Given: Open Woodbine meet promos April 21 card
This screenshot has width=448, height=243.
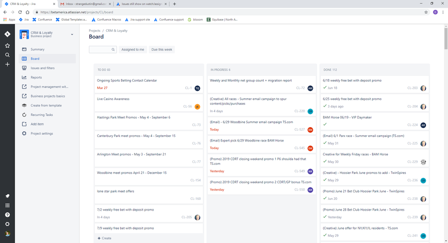Looking at the screenshot, I should [x=148, y=177].
